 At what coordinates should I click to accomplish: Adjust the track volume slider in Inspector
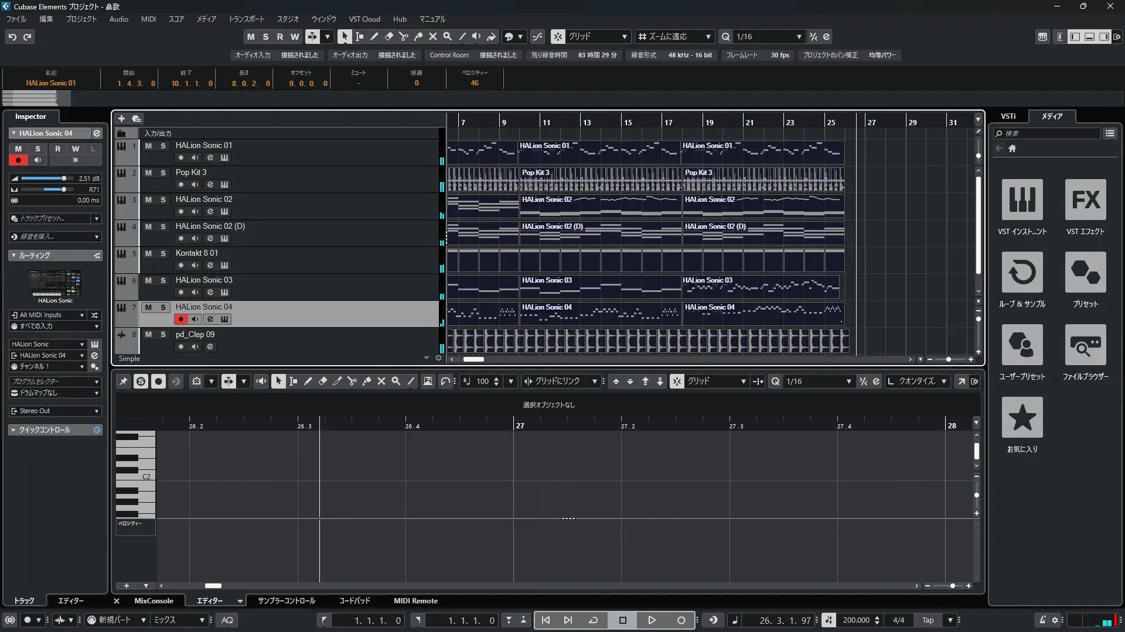63,178
